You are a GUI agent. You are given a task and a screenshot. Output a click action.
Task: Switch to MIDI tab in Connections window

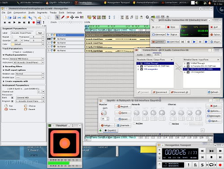click(148, 55)
